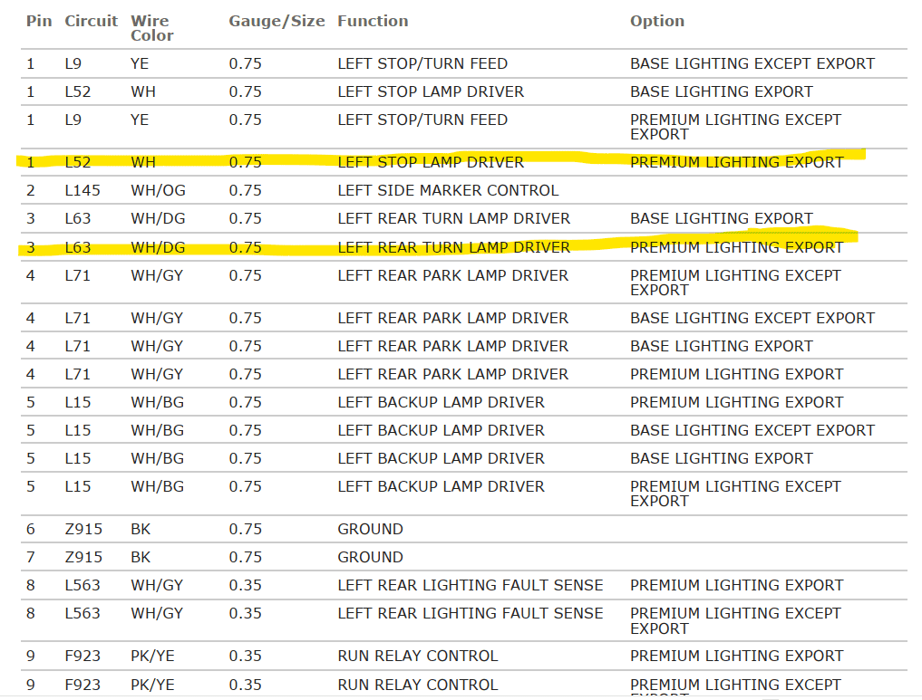Click the "Function" column header
The height and width of the screenshot is (700, 922).
373,21
